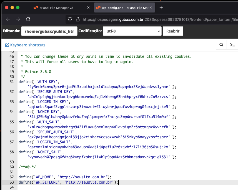Click the Reabrir button
This screenshot has width=238, height=190.
(x=173, y=31)
